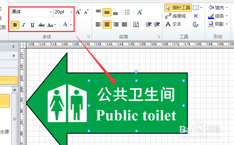Image resolution: width=234 pixels, height=145 pixels.
Task: Select the 指针工具 pointer tool
Action: click(178, 8)
